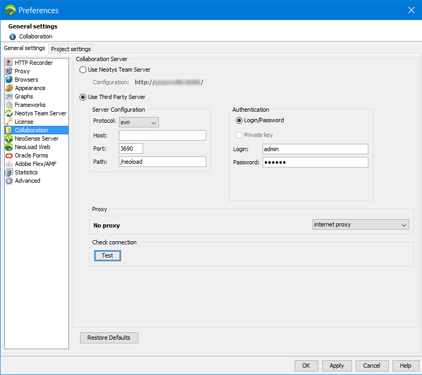Click the Test connection button
The height and width of the screenshot is (375, 422).
click(107, 255)
